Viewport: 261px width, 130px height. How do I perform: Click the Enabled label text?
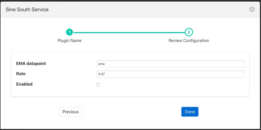(x=24, y=84)
